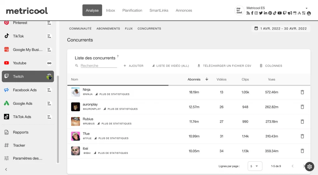318x175 pixels.
Task: Click AJOUTER to add a competitor
Action: [134, 66]
